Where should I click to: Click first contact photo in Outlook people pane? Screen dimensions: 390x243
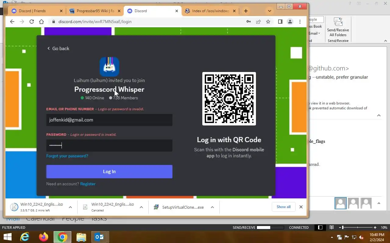coord(341,203)
